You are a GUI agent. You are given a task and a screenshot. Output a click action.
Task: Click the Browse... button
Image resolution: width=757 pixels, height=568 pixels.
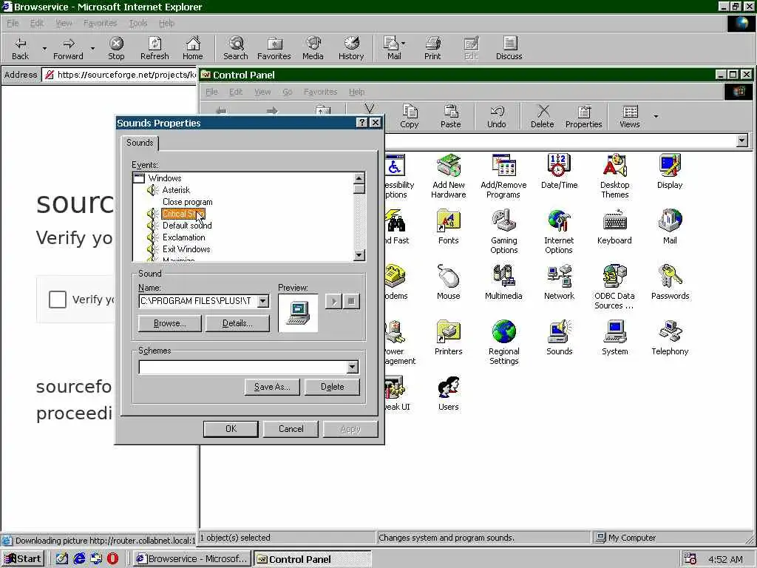tap(169, 324)
